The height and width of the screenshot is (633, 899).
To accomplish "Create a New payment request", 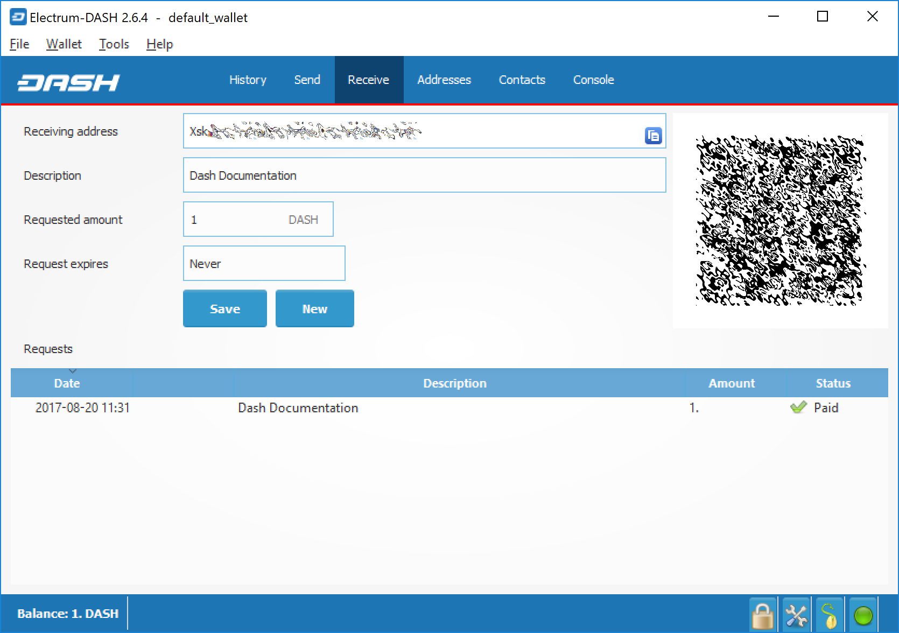I will (314, 309).
